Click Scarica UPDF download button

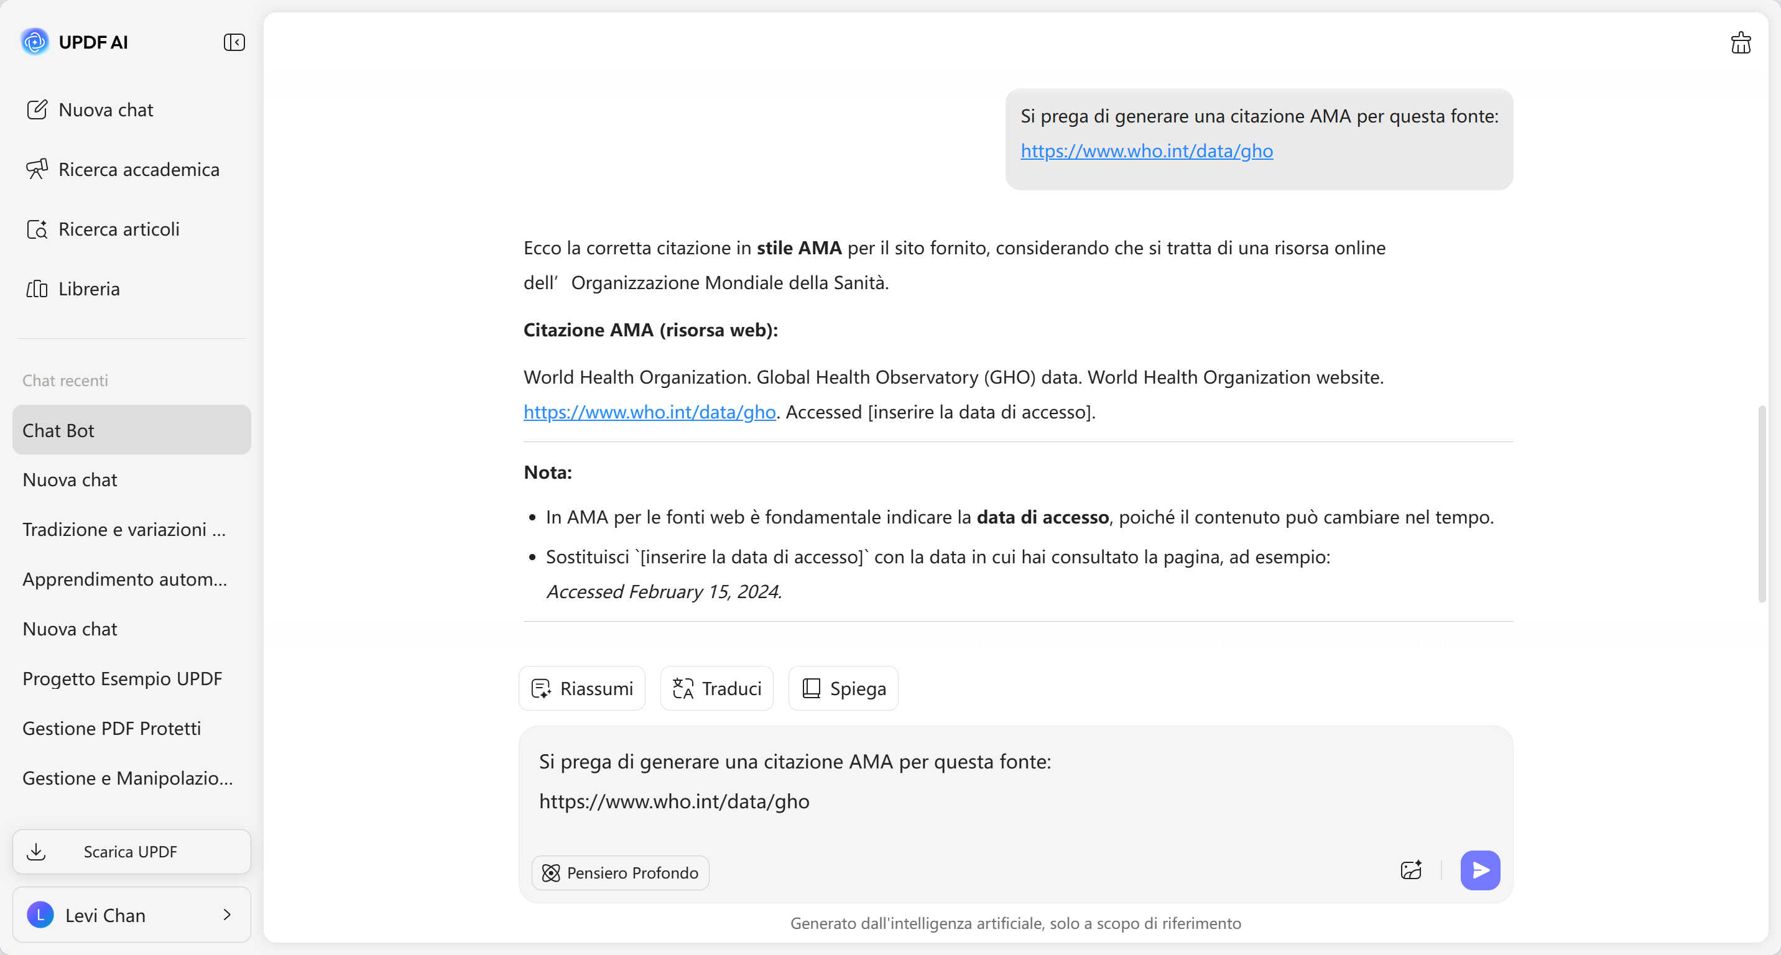click(131, 851)
